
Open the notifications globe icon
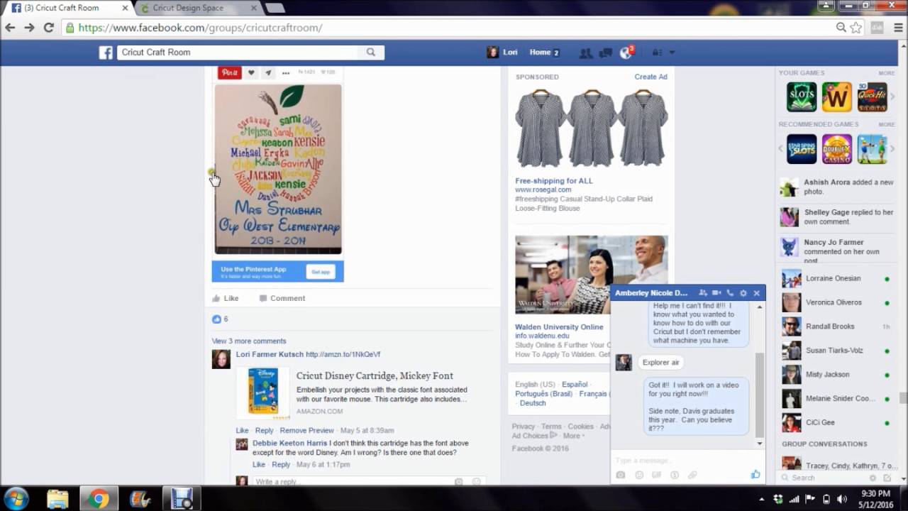(x=626, y=53)
